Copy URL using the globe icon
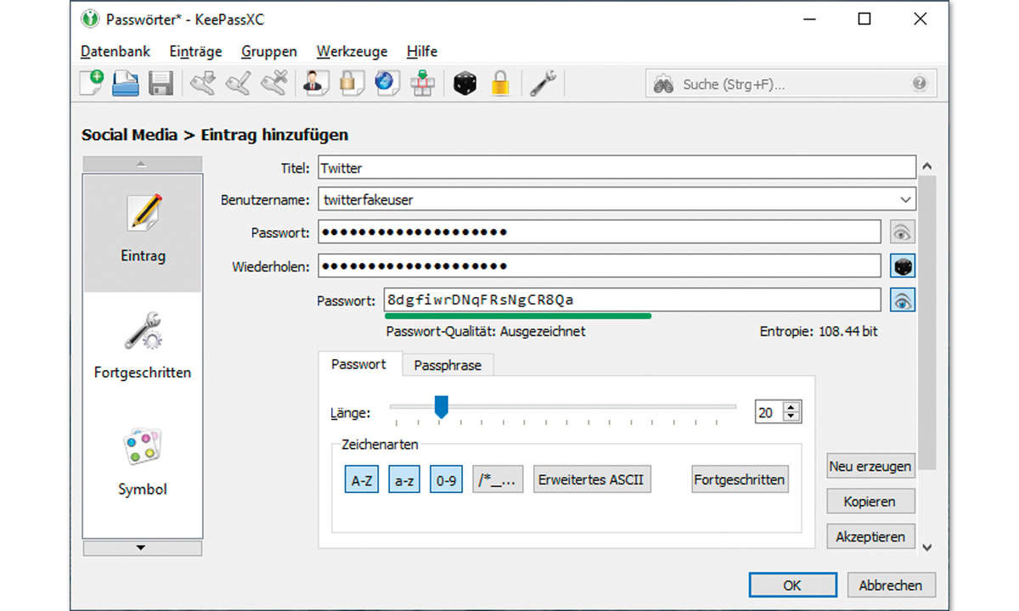 386,83
